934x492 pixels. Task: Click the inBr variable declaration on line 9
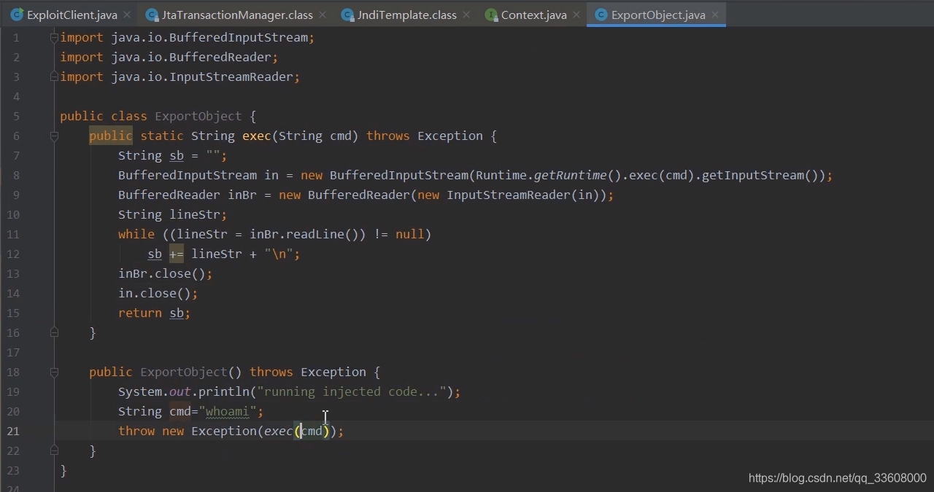point(242,195)
